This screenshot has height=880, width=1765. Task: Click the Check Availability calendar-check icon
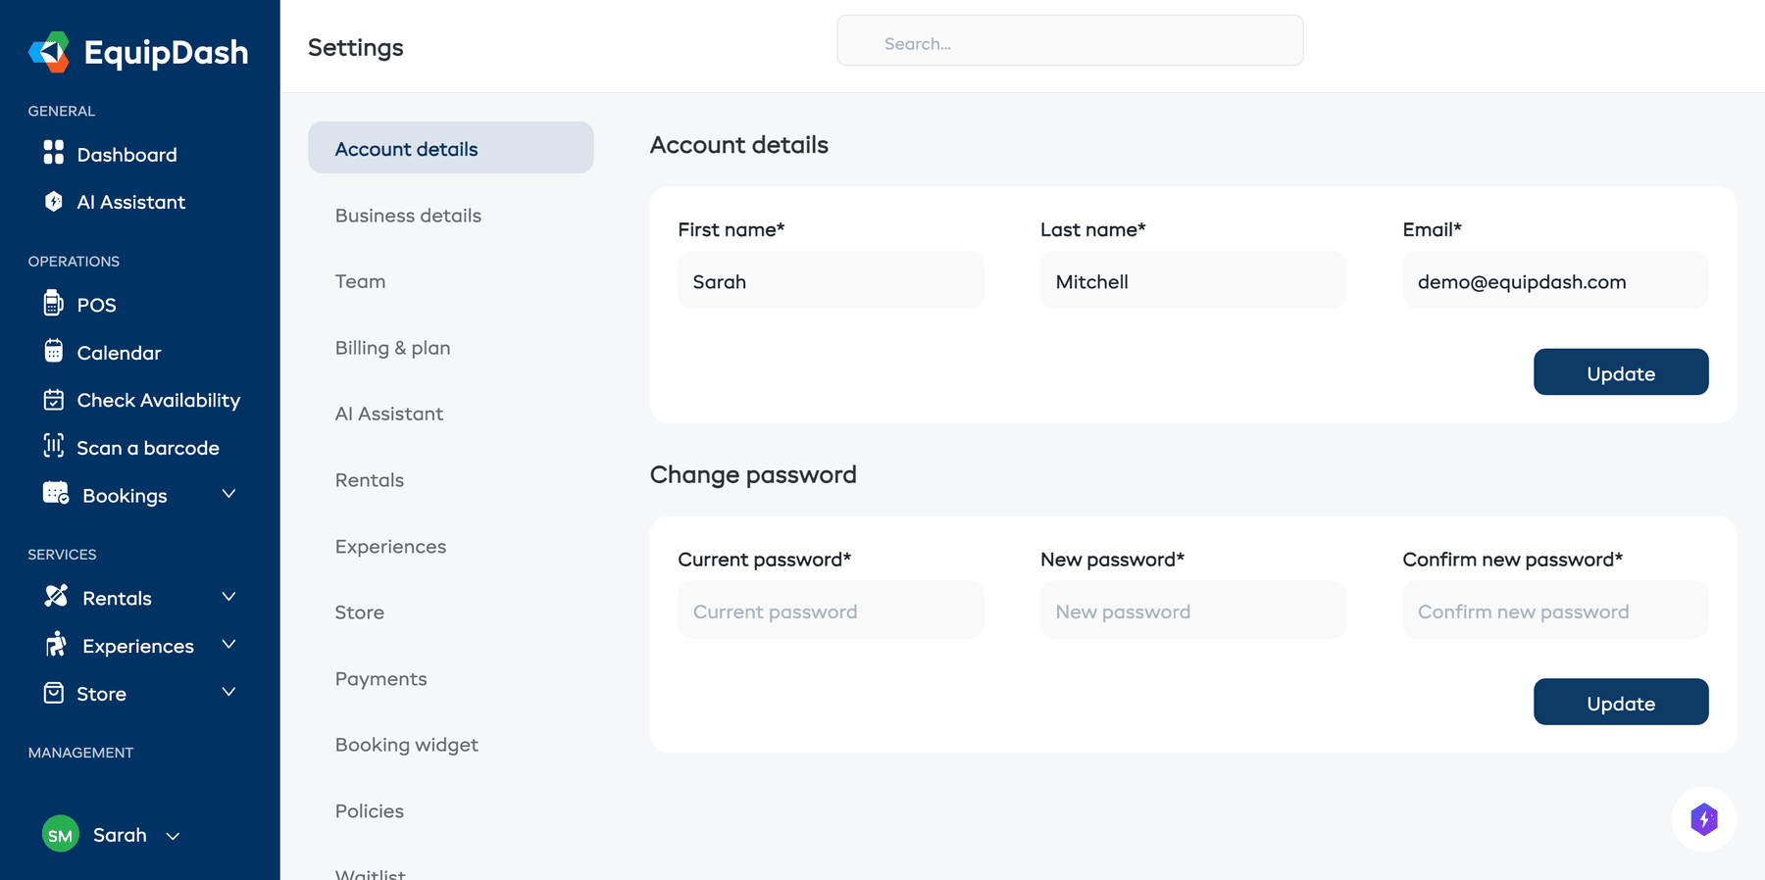[x=54, y=400]
